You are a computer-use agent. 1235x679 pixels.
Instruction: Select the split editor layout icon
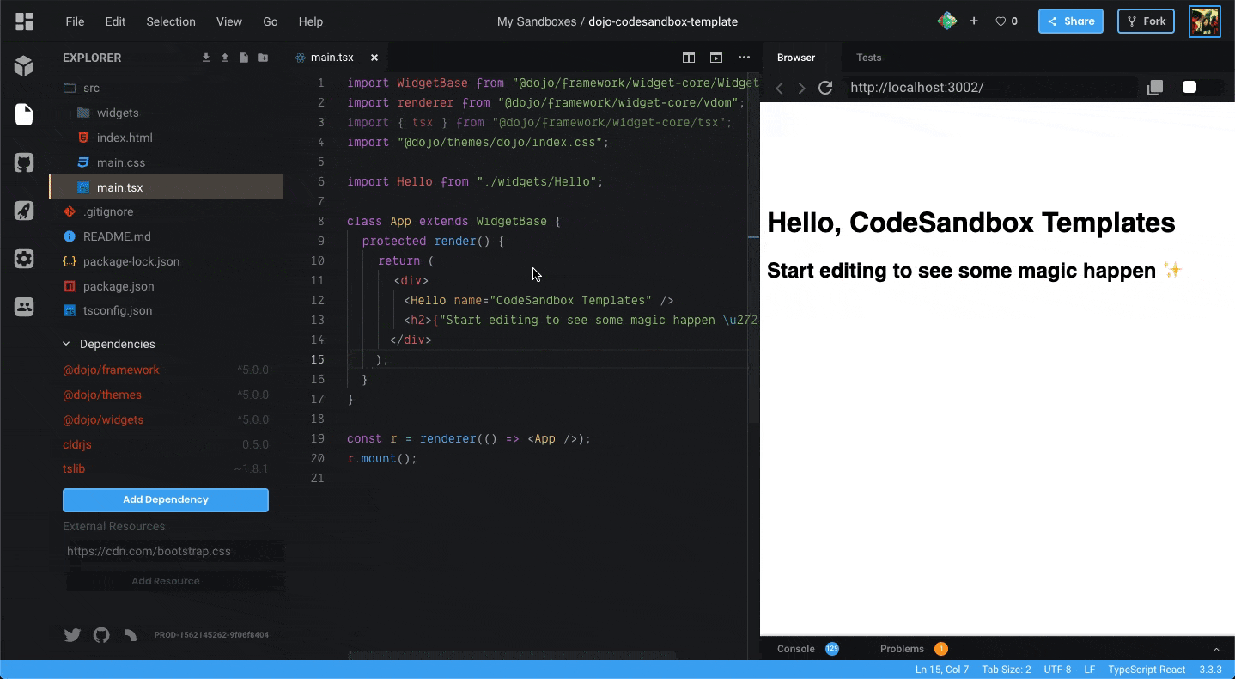click(x=689, y=58)
